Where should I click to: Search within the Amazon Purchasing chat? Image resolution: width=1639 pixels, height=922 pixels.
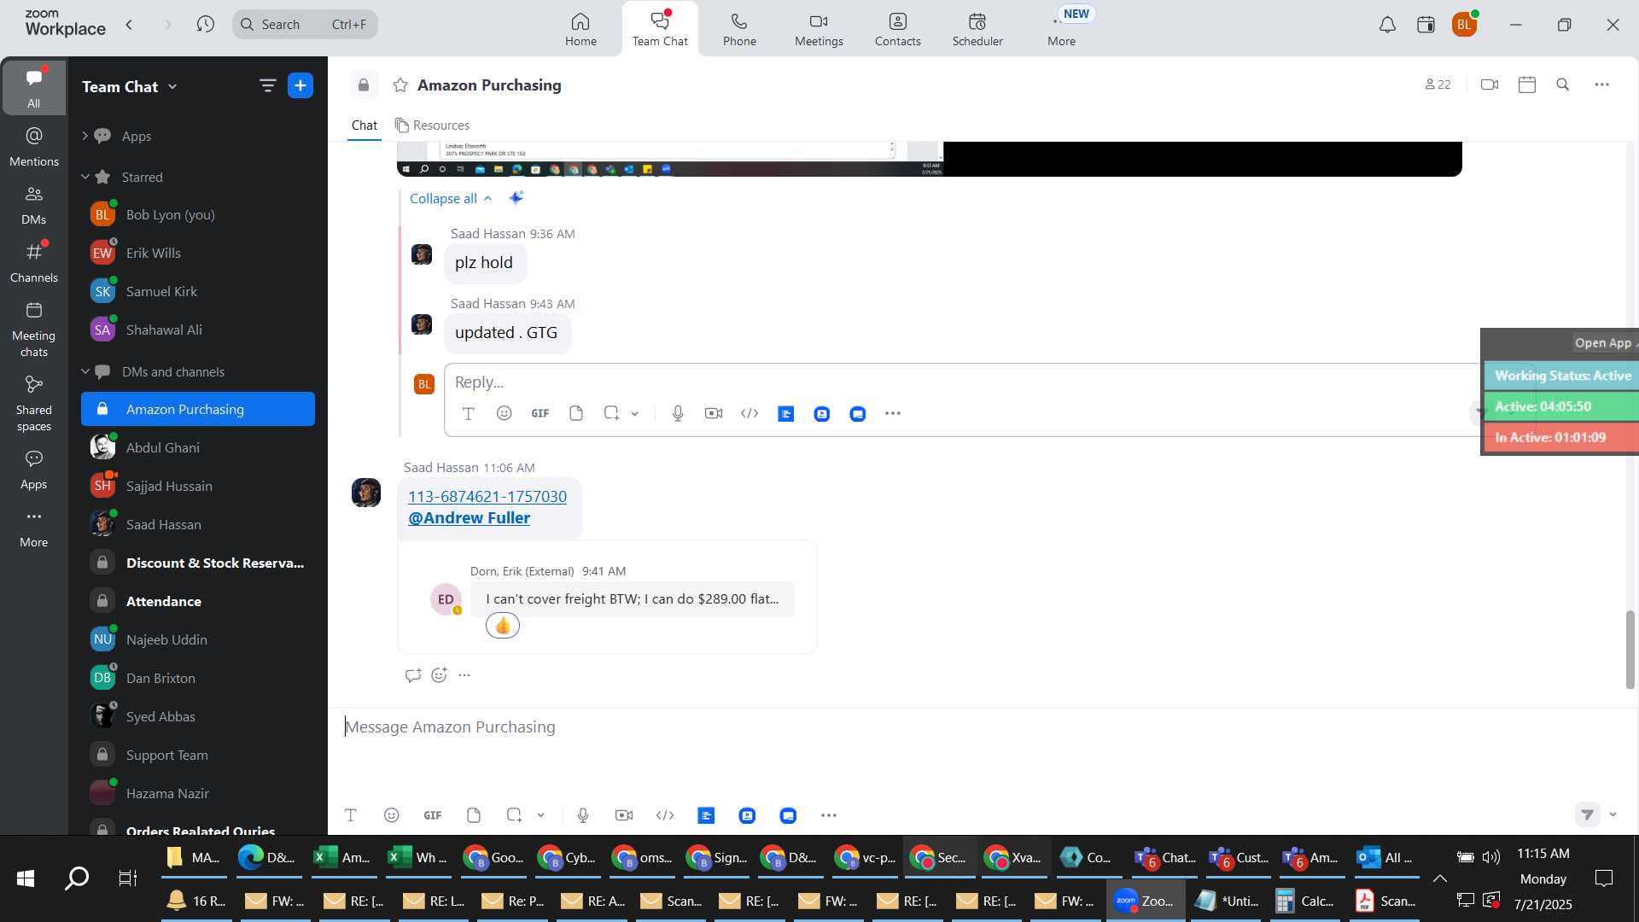pyautogui.click(x=1563, y=85)
